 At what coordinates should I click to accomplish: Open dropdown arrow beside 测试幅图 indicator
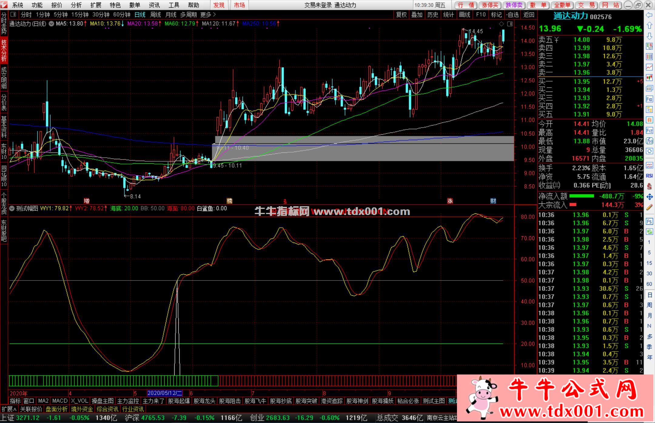click(x=12, y=208)
